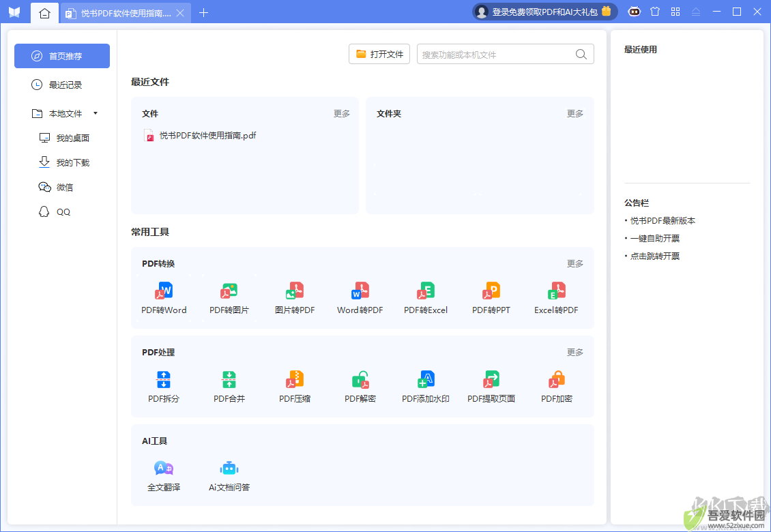
Task: Open the 一键自助开票 announcement
Action: tap(655, 239)
